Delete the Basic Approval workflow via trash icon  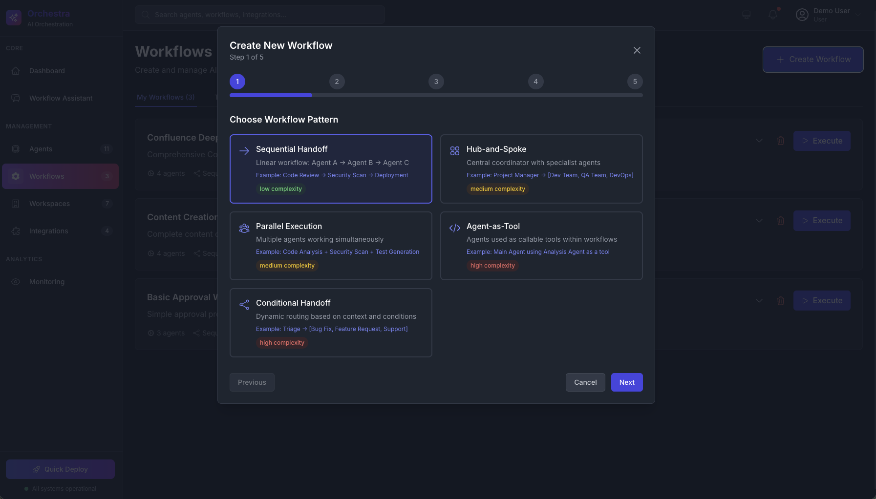(780, 301)
